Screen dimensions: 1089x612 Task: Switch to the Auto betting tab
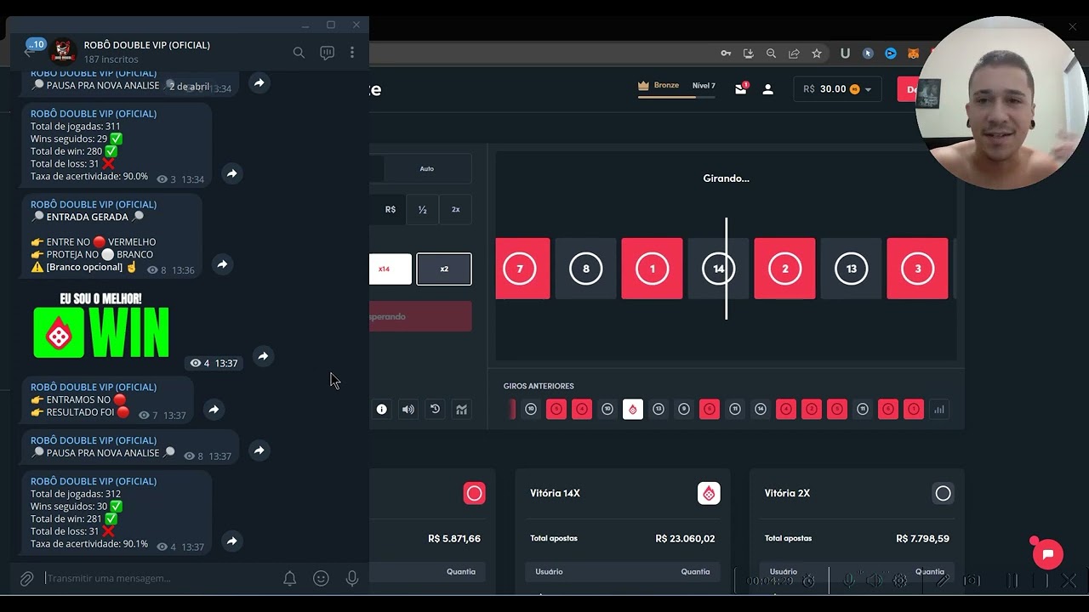pyautogui.click(x=426, y=169)
